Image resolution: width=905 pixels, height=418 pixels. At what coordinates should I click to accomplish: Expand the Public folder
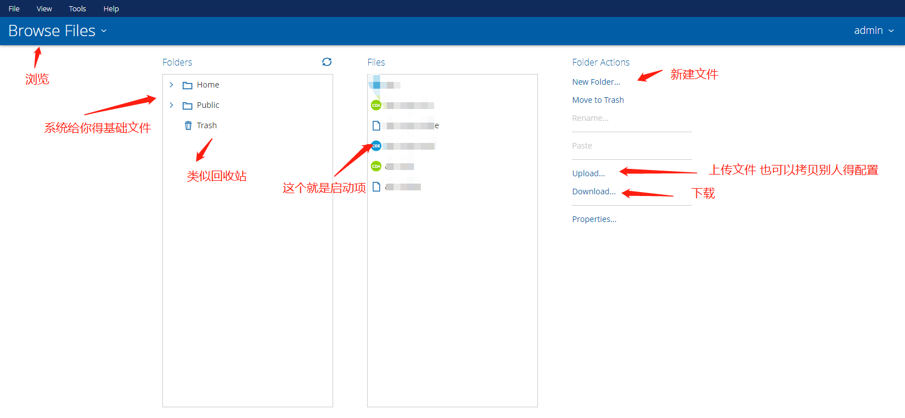pos(171,105)
